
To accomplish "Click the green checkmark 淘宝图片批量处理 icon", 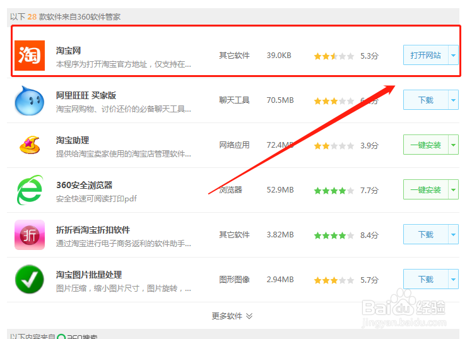I will (x=30, y=280).
